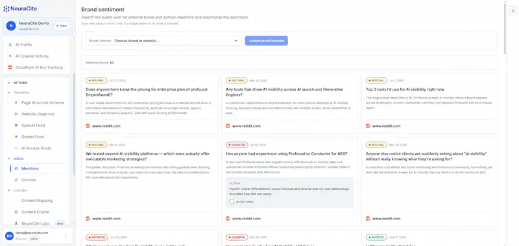Open post about clients asking 'ai visibility'

(x=427, y=156)
